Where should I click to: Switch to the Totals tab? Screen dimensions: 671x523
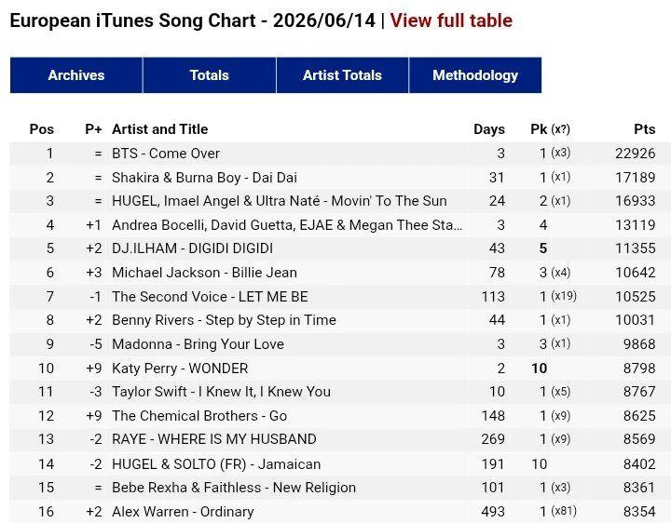[210, 75]
